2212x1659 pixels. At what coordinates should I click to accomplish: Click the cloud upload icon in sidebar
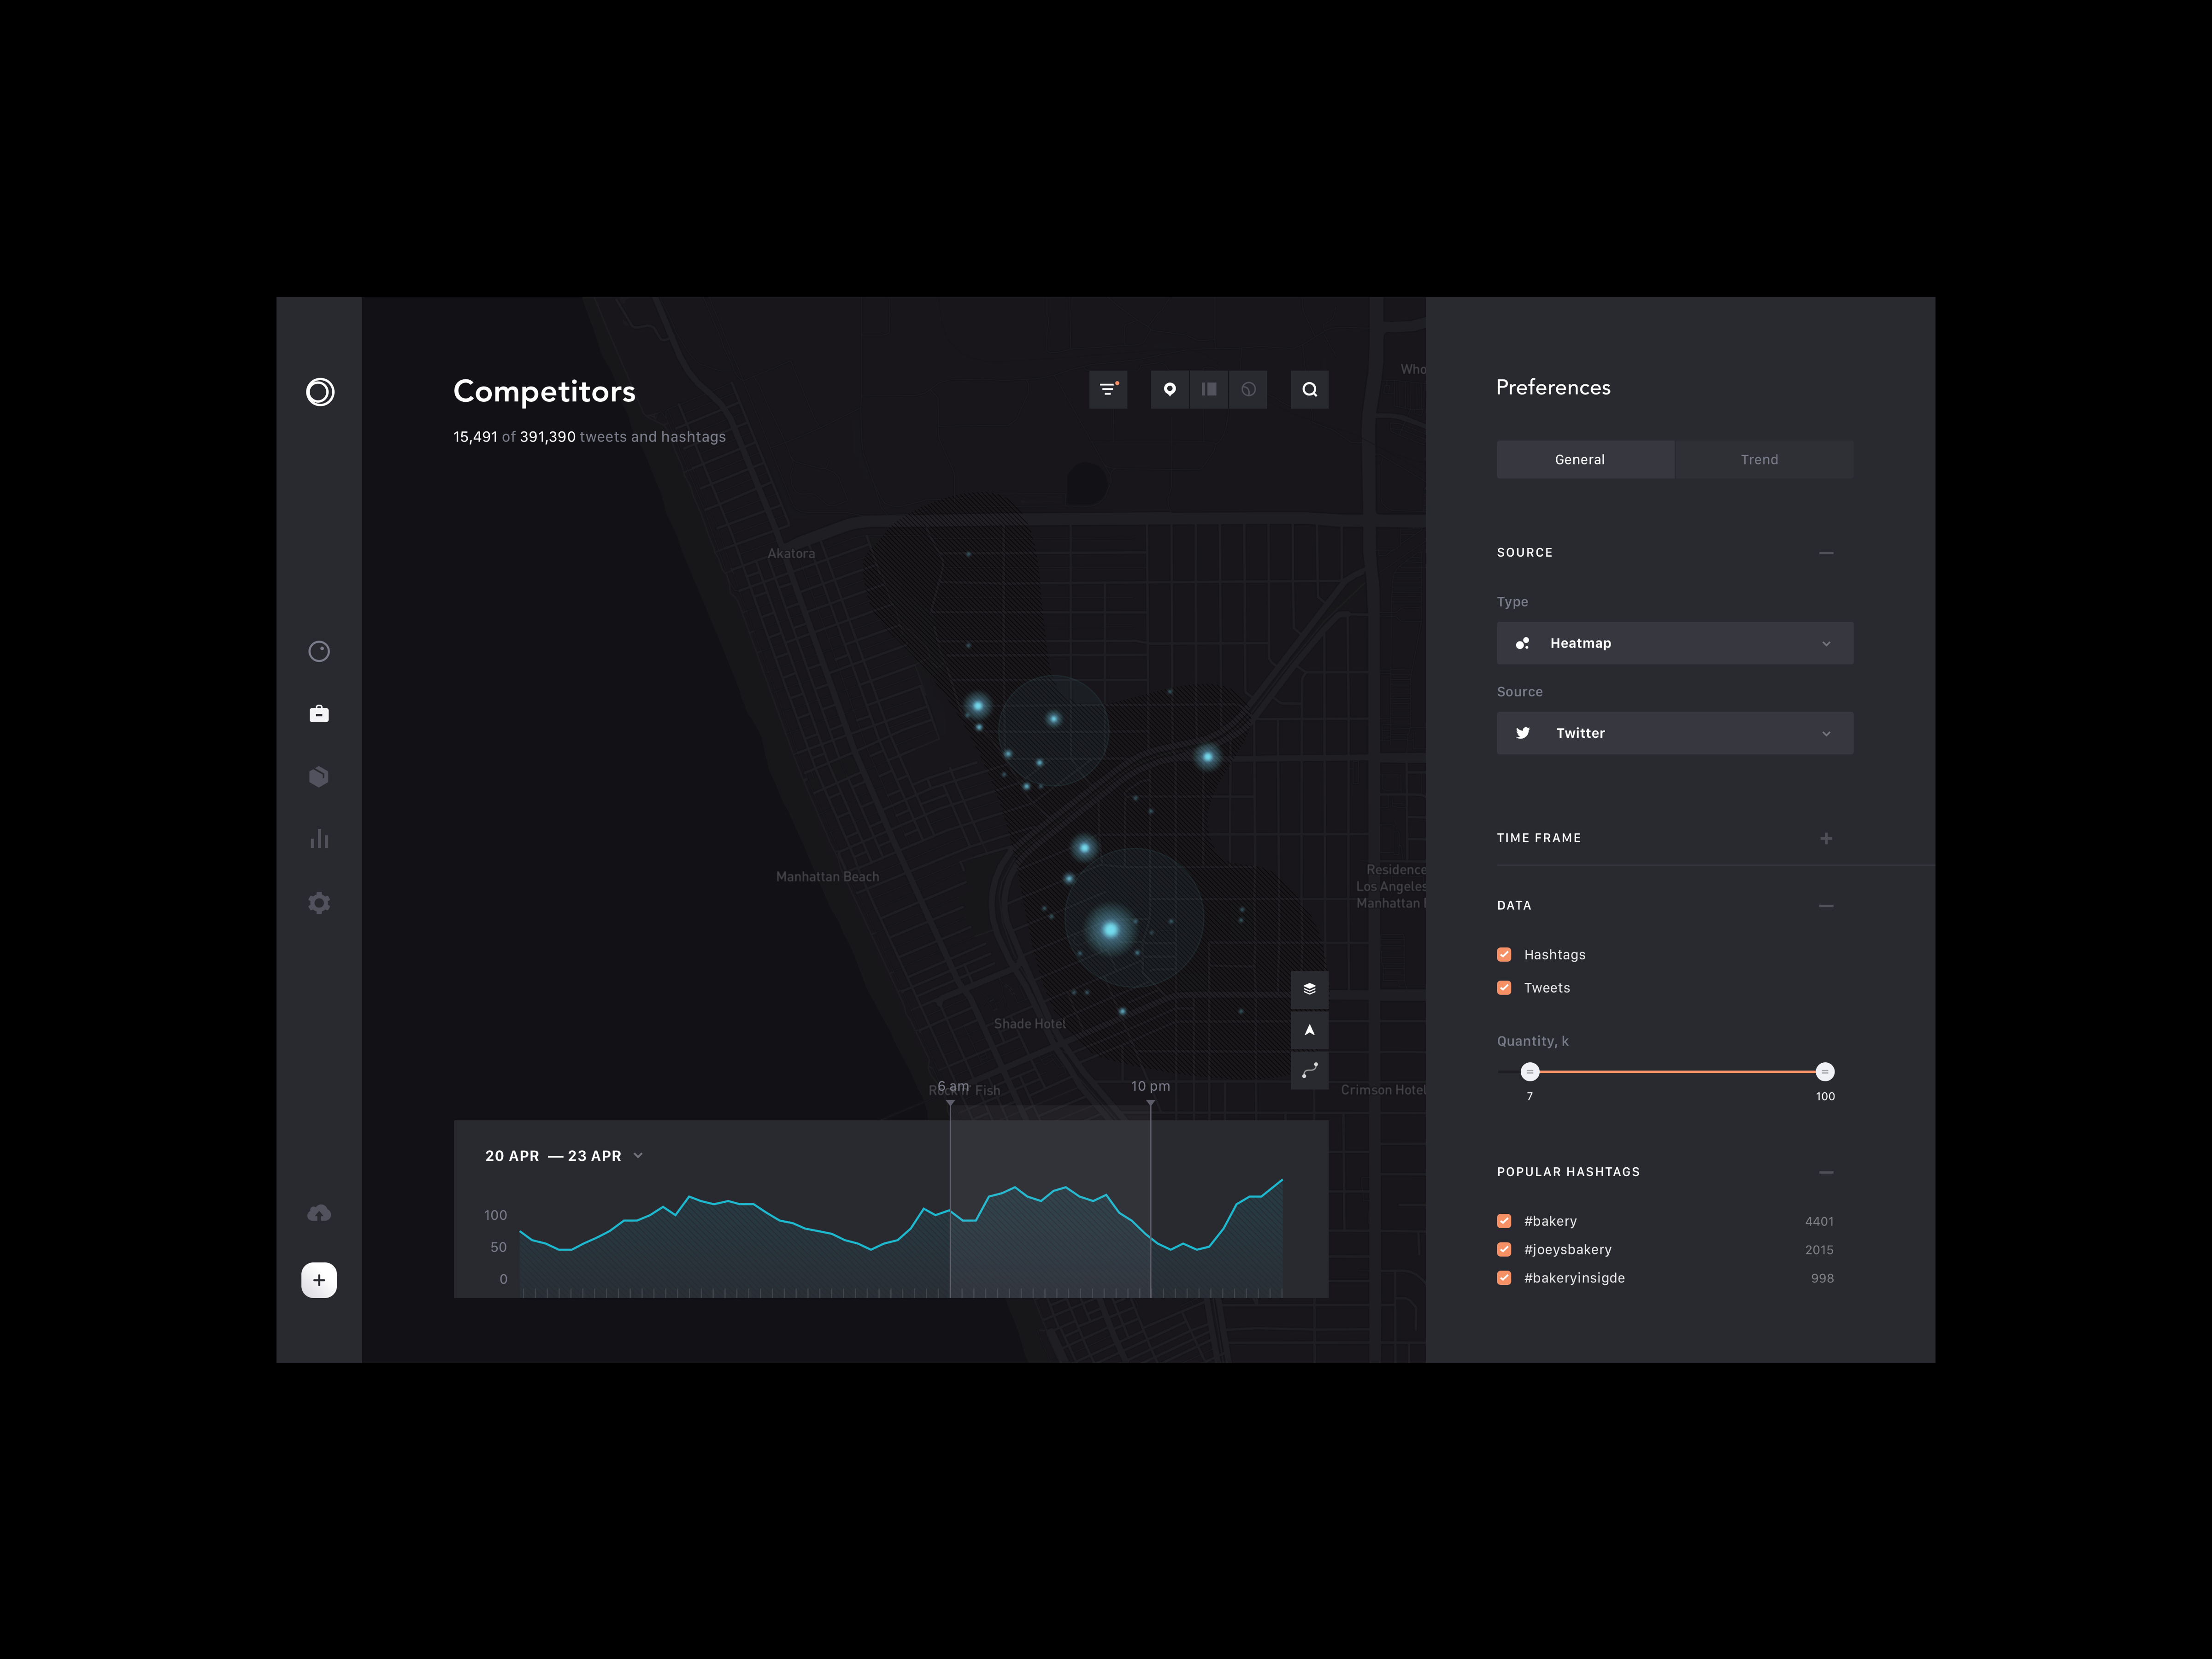coord(319,1213)
